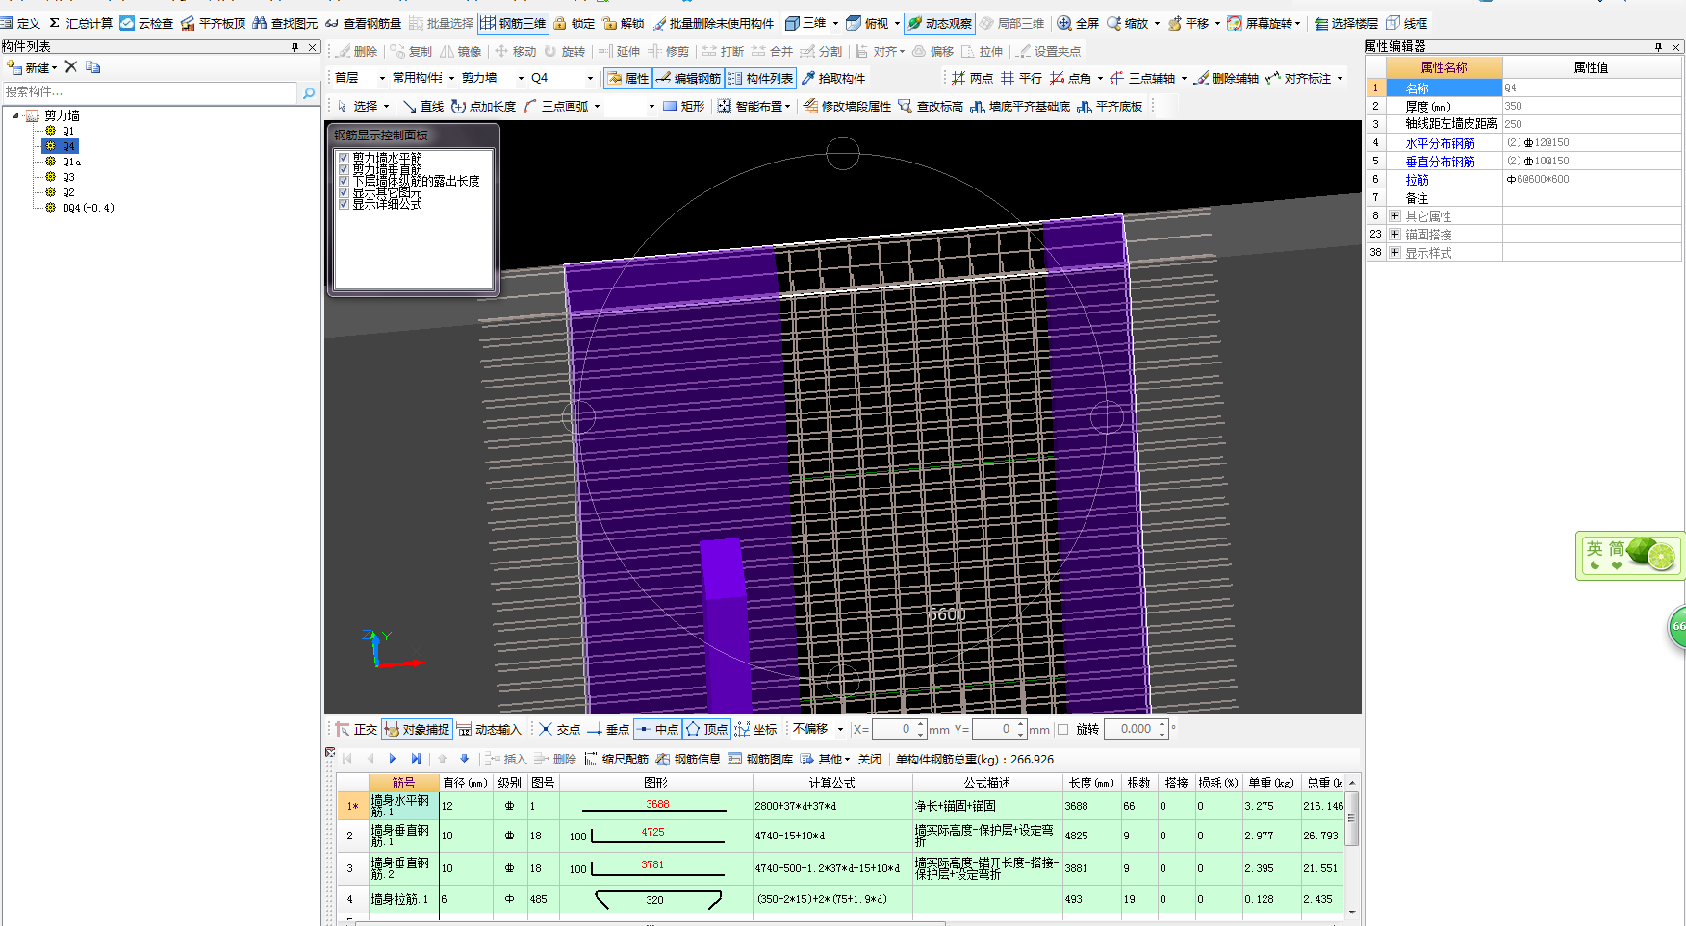Image resolution: width=1686 pixels, height=926 pixels.
Task: Choose the 智能布置 smart layout tool
Action: [754, 106]
